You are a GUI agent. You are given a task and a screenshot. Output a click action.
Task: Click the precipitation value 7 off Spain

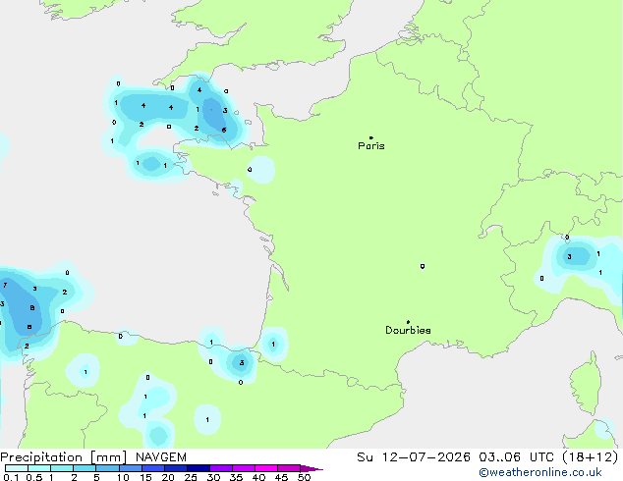[x=5, y=285]
